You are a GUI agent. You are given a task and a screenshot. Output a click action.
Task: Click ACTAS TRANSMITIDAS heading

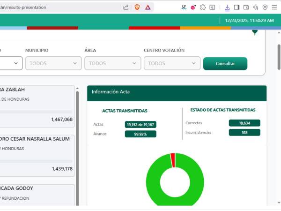(125, 111)
